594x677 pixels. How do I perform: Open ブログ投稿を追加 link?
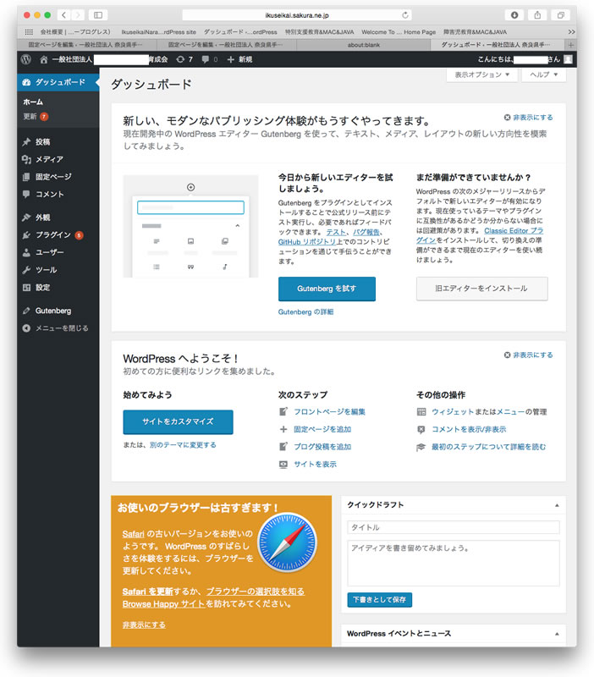coord(322,447)
